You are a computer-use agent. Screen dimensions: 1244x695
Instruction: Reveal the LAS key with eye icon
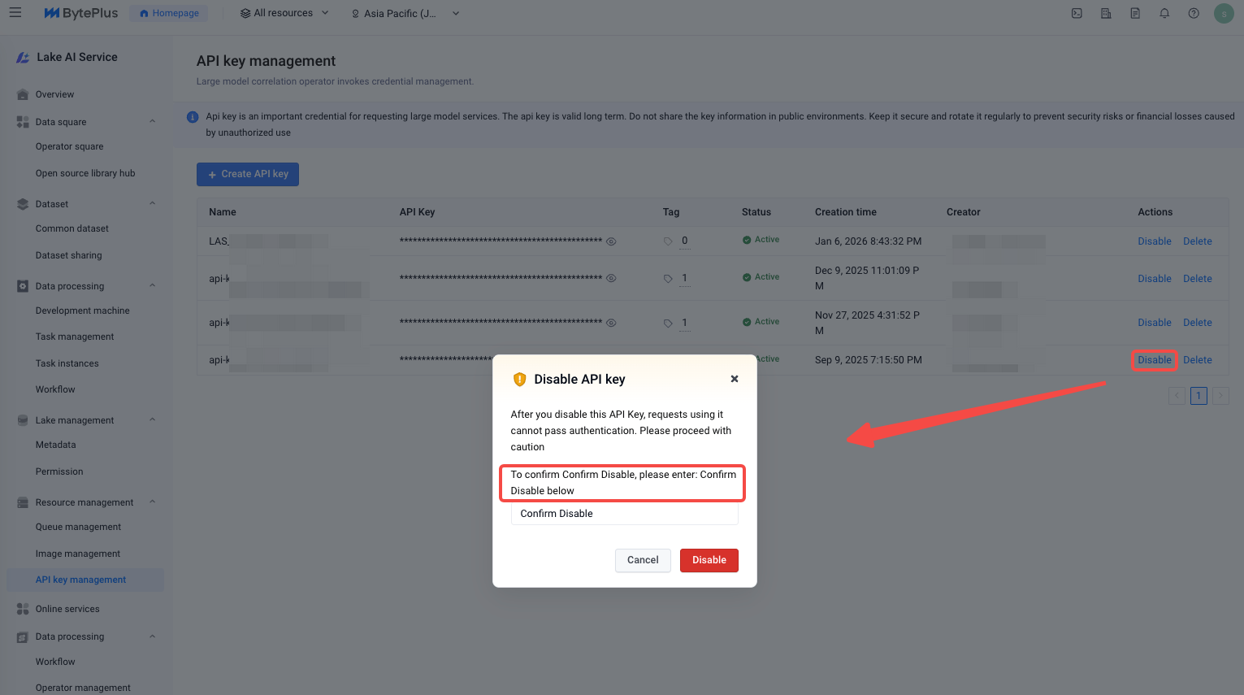[611, 241]
